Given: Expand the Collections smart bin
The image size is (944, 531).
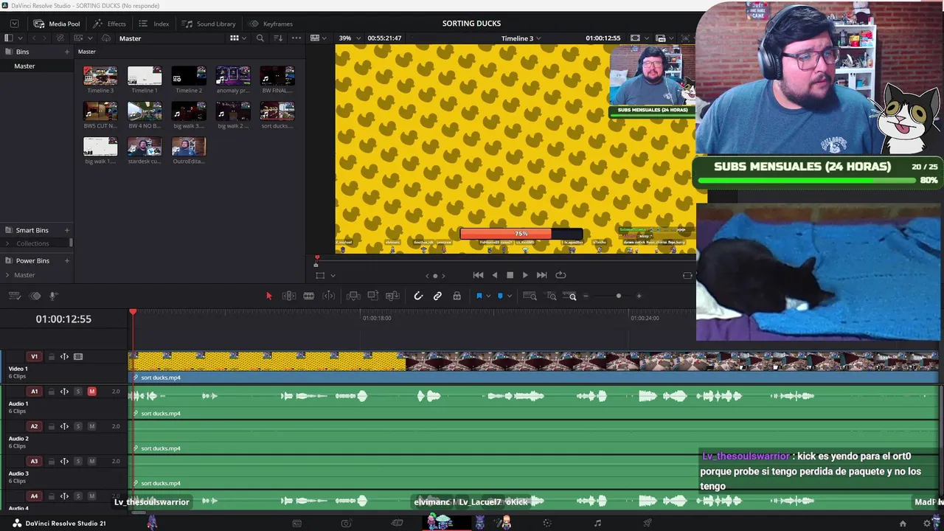Looking at the screenshot, I should point(7,243).
